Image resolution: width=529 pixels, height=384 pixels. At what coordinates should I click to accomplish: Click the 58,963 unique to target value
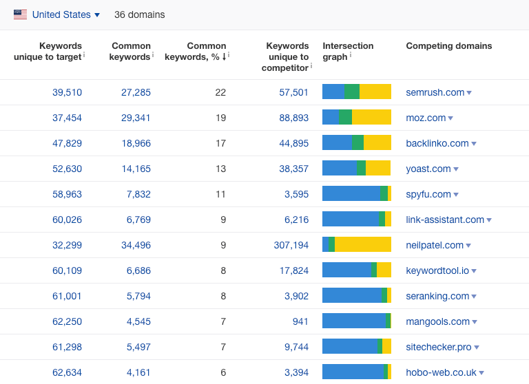coord(67,194)
